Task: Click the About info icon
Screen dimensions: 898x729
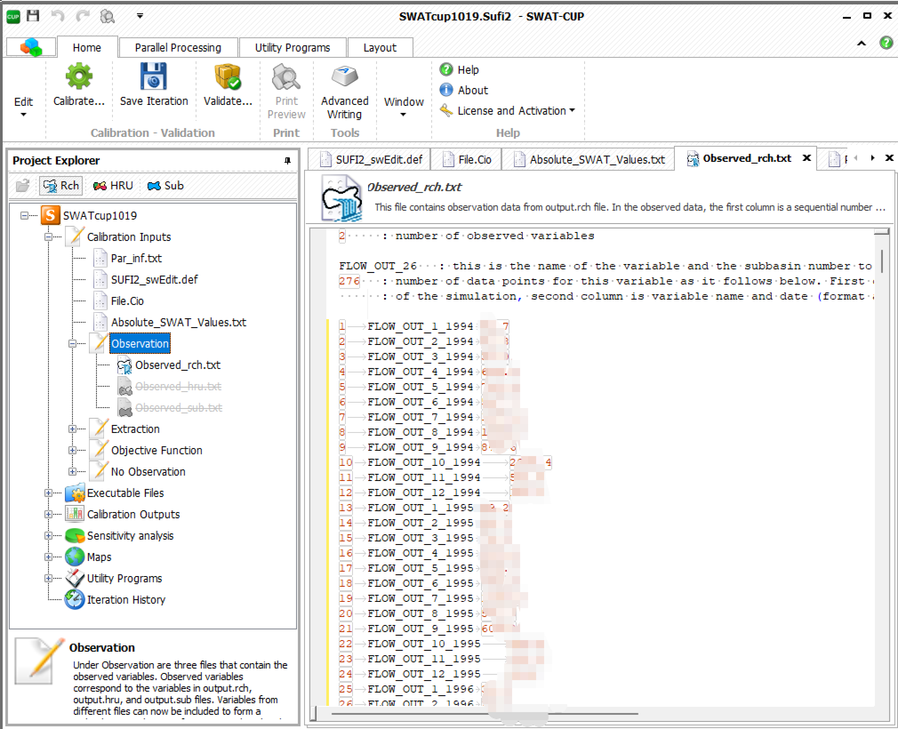Action: coord(446,90)
